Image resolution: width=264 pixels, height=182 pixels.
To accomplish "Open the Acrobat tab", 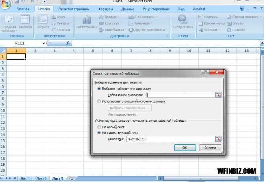I will tap(199, 9).
